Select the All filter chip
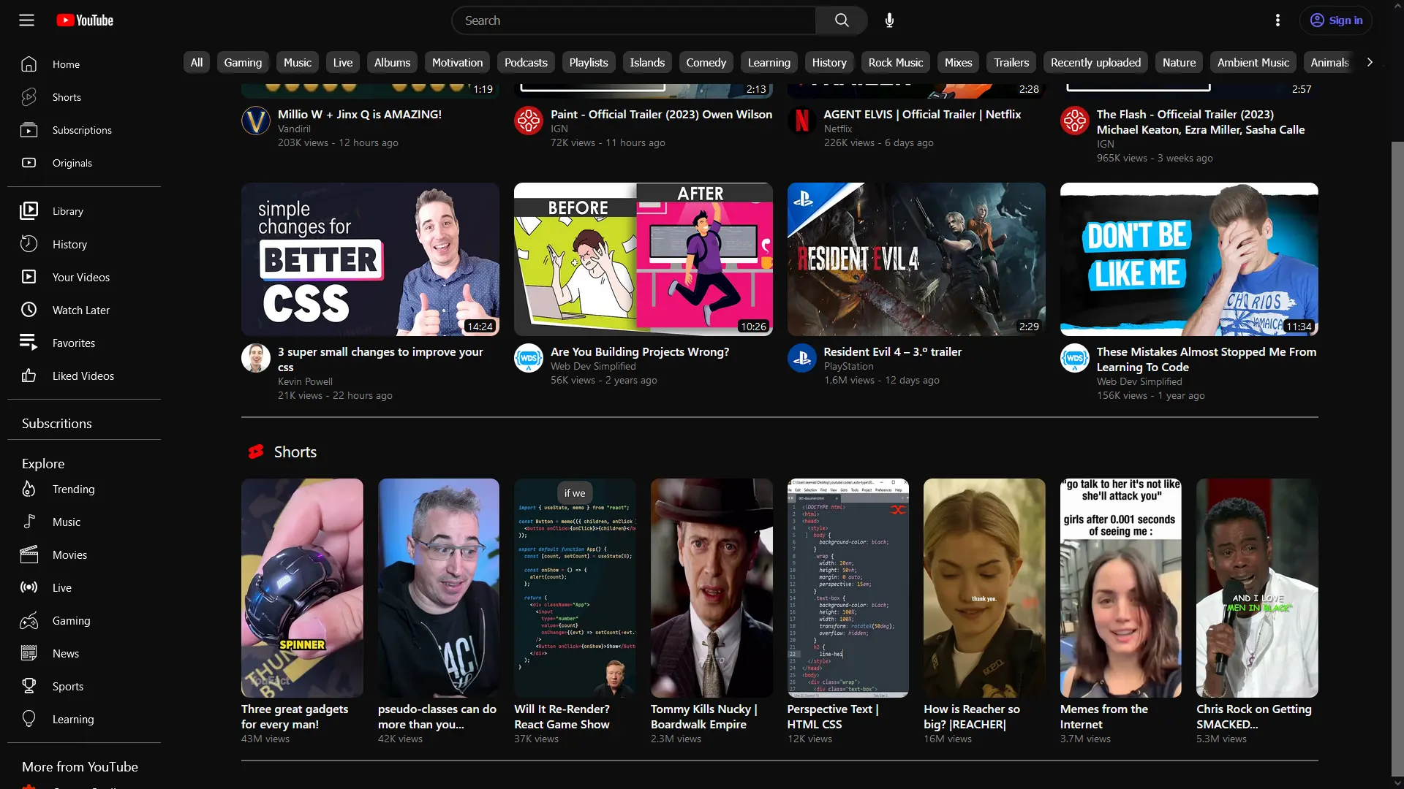Viewport: 1404px width, 789px height. click(197, 63)
